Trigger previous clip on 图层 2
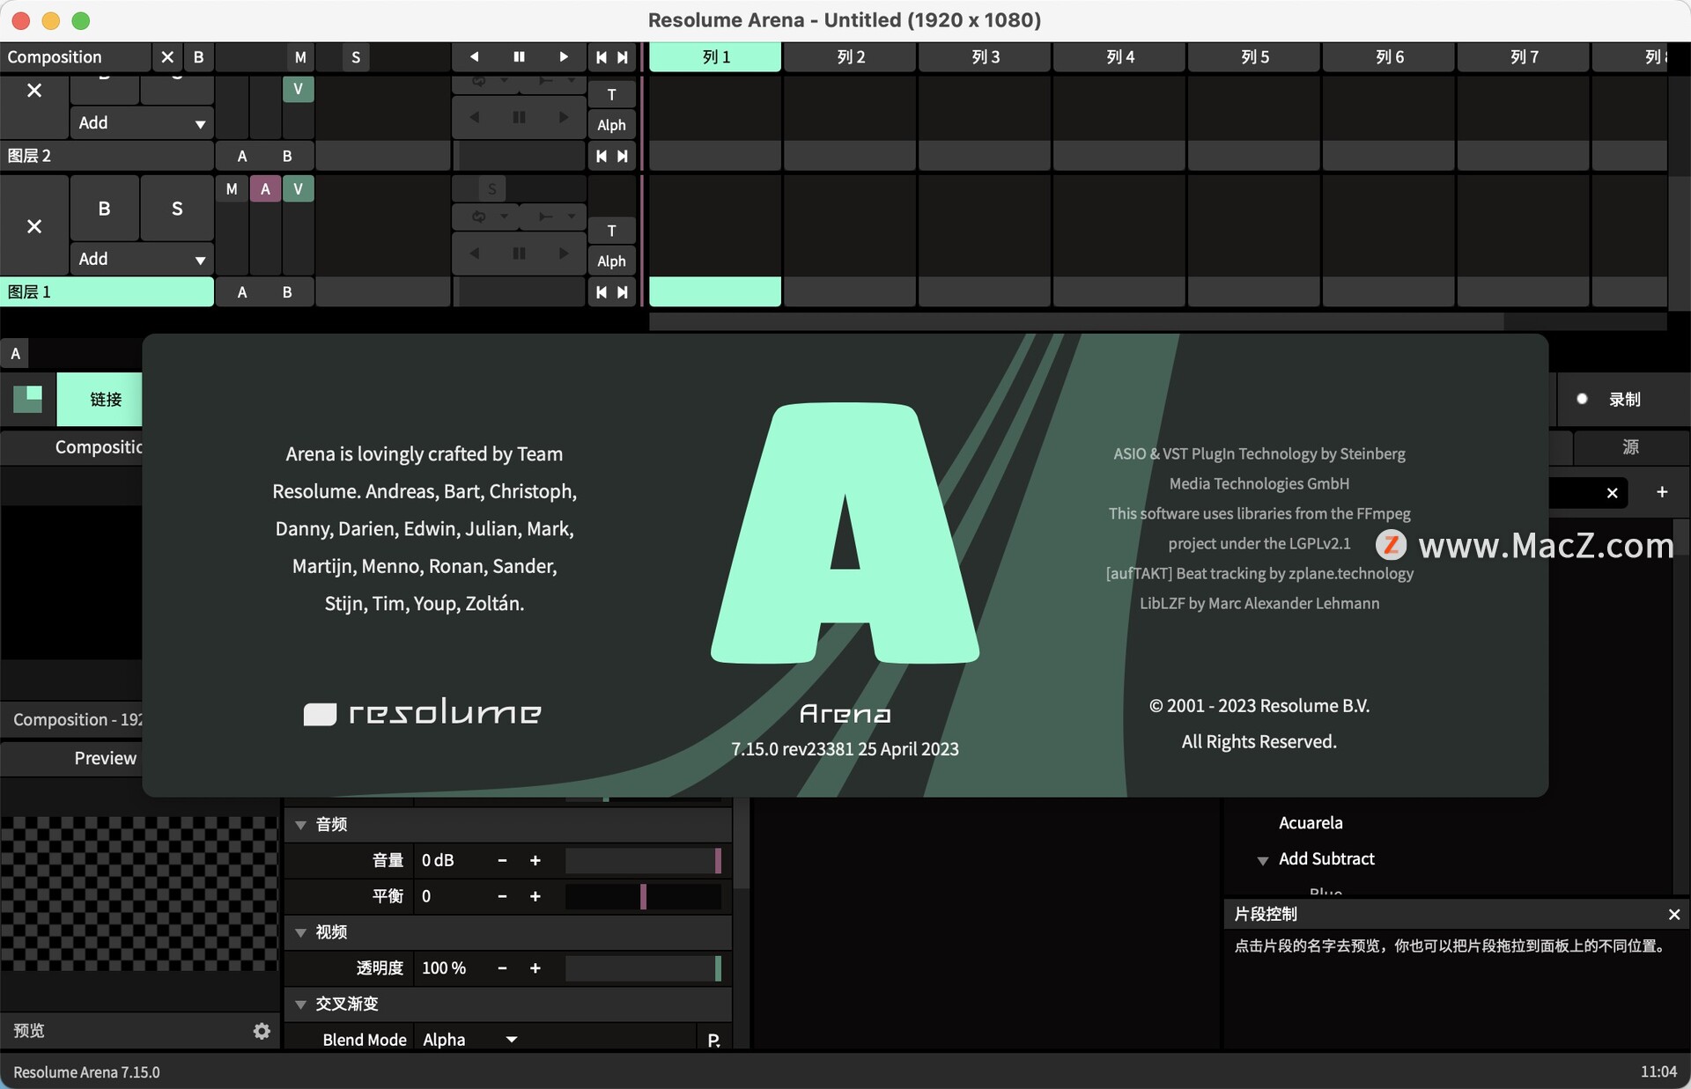Viewport: 1691px width, 1089px height. click(x=601, y=156)
